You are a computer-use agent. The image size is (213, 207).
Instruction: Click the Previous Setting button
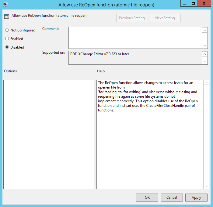[132, 18]
